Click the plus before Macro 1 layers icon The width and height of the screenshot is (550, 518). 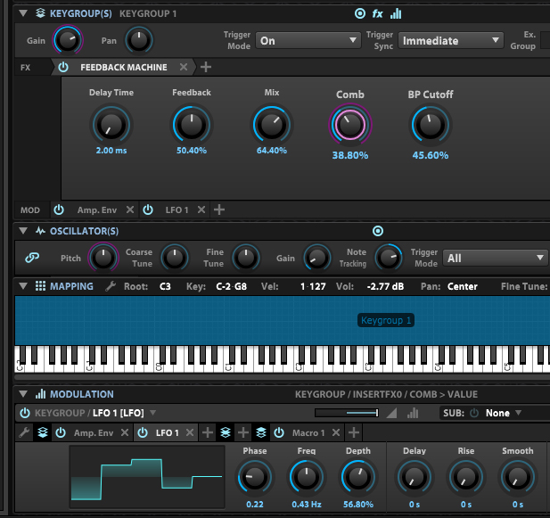coord(243,432)
